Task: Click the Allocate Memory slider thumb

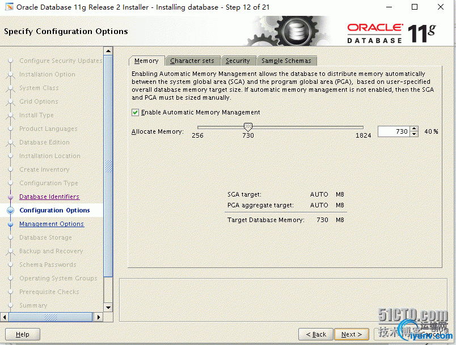Action: pyautogui.click(x=248, y=127)
